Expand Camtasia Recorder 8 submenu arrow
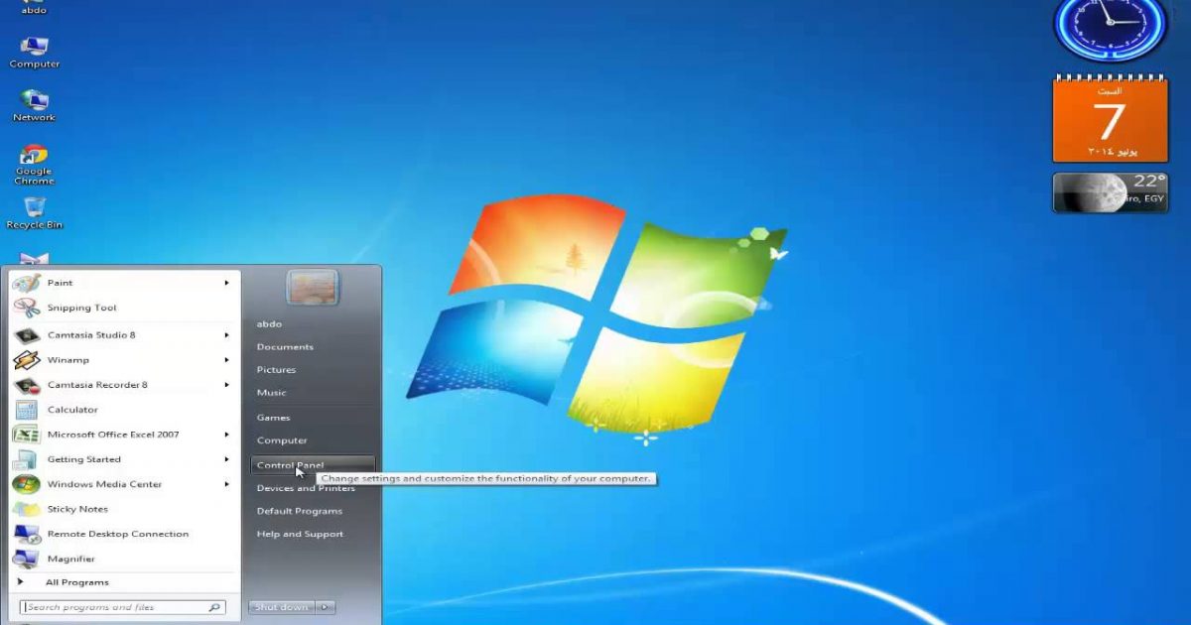Screen dimensions: 1191x625 click(227, 385)
